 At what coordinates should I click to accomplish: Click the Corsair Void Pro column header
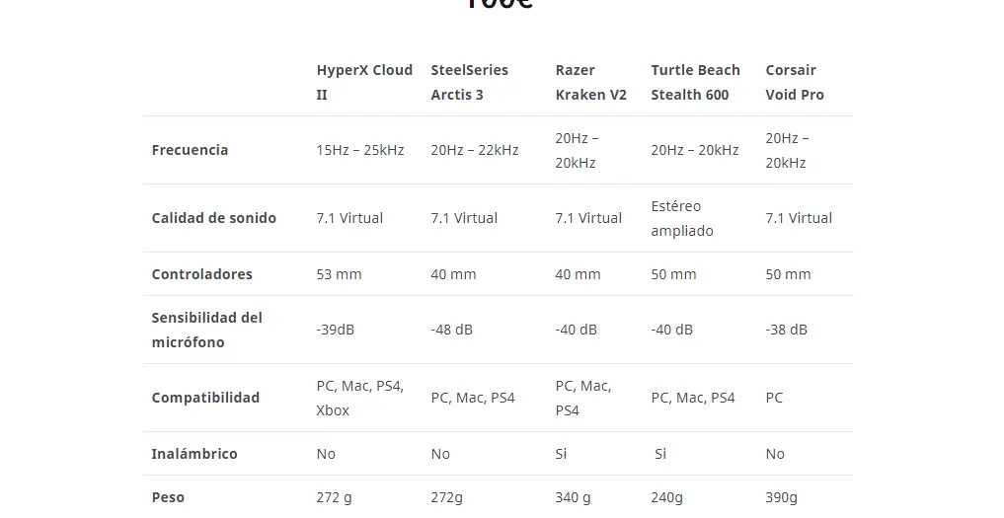pos(795,82)
